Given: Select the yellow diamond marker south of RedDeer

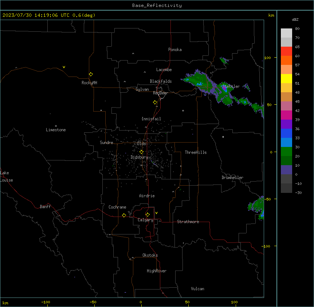Looking at the screenshot, I should point(155,102).
